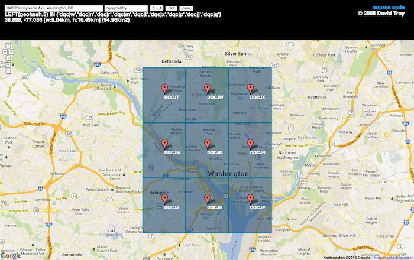
Task: Click the Washington city label on the map
Action: tap(228, 174)
